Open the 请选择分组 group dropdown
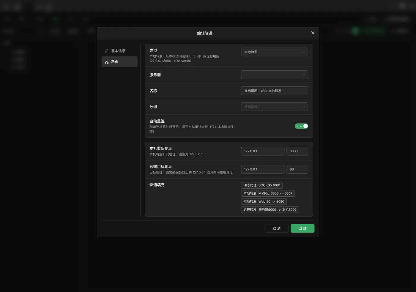This screenshot has height=292, width=416. pyautogui.click(x=275, y=107)
